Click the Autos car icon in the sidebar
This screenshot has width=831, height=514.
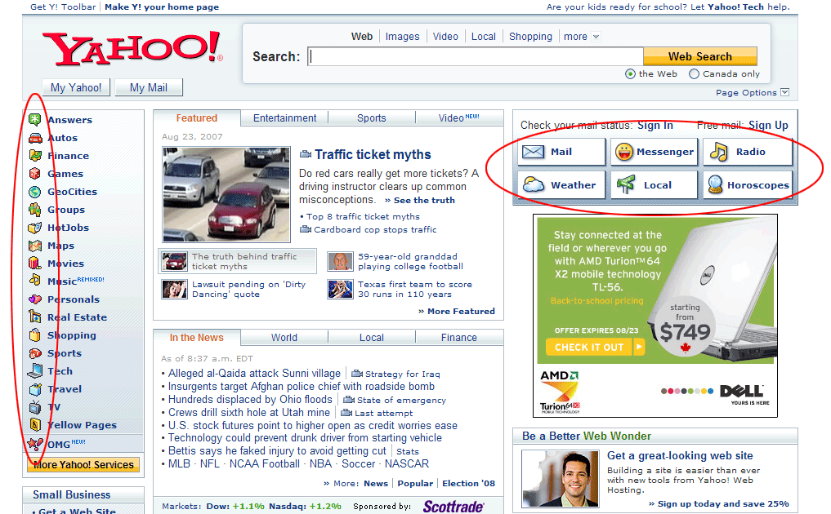click(x=35, y=138)
